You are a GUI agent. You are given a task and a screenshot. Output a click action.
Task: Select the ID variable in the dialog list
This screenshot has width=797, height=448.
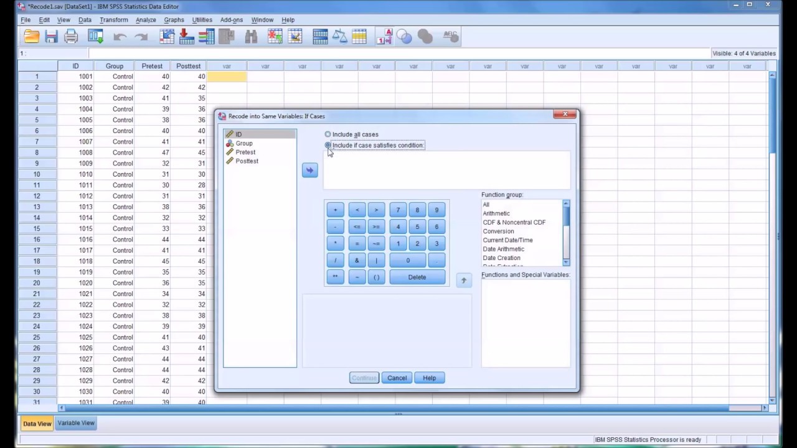coord(260,134)
